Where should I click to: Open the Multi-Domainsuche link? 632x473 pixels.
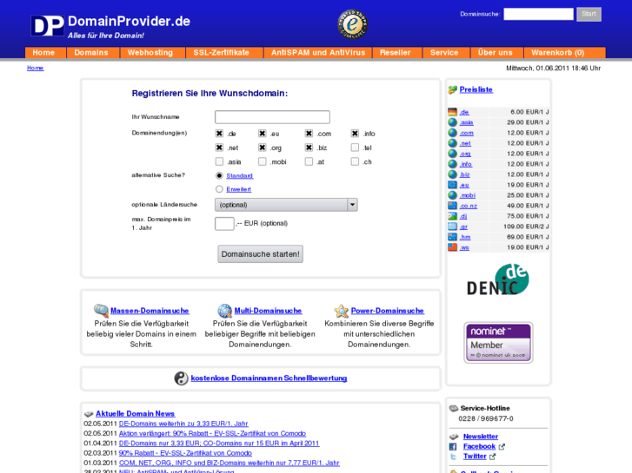tap(268, 311)
